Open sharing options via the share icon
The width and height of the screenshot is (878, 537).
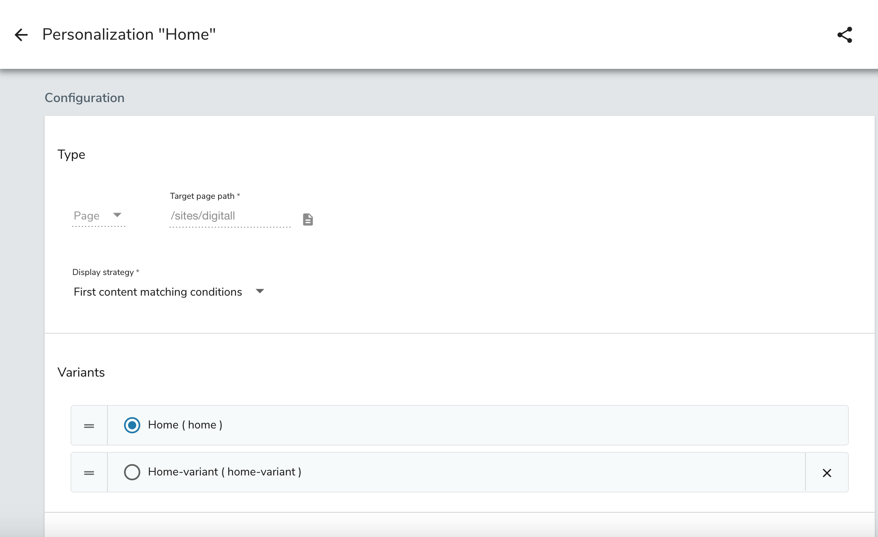pyautogui.click(x=844, y=35)
